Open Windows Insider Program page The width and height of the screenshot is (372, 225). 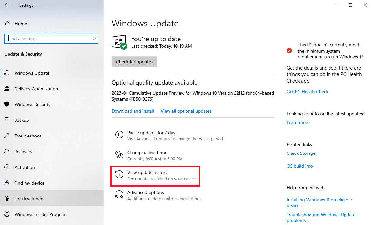click(x=52, y=214)
